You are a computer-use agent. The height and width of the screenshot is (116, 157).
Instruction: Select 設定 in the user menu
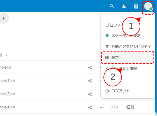click(x=128, y=57)
